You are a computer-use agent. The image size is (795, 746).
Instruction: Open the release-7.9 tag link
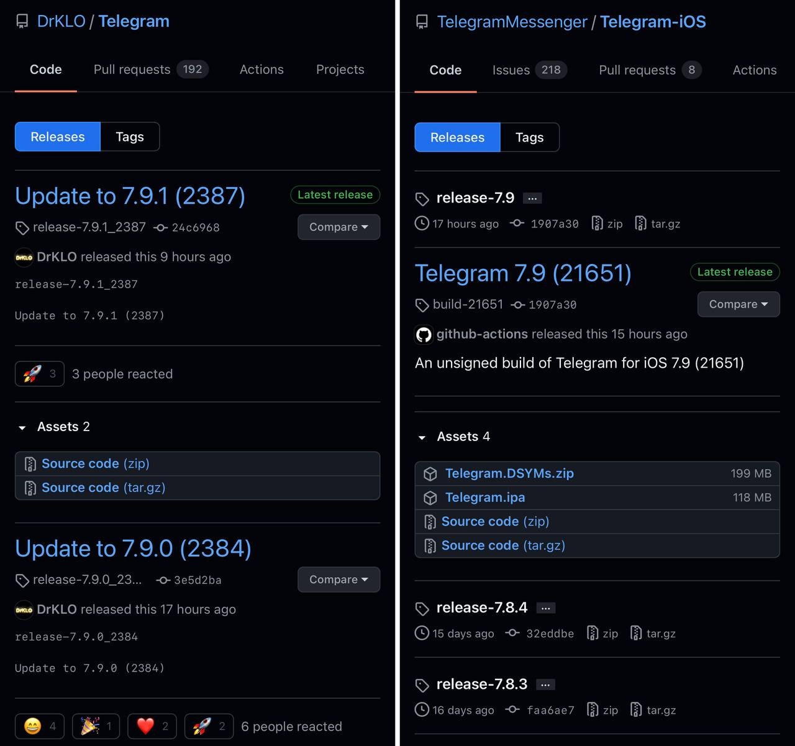pos(475,198)
